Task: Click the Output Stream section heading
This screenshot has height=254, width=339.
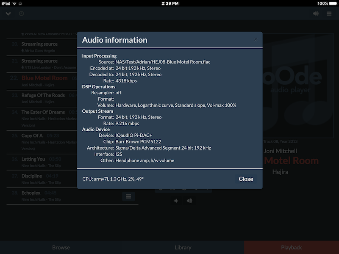Action: click(97, 111)
